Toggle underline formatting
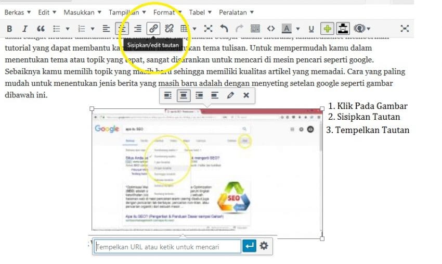The width and height of the screenshot is (442, 264). click(311, 29)
